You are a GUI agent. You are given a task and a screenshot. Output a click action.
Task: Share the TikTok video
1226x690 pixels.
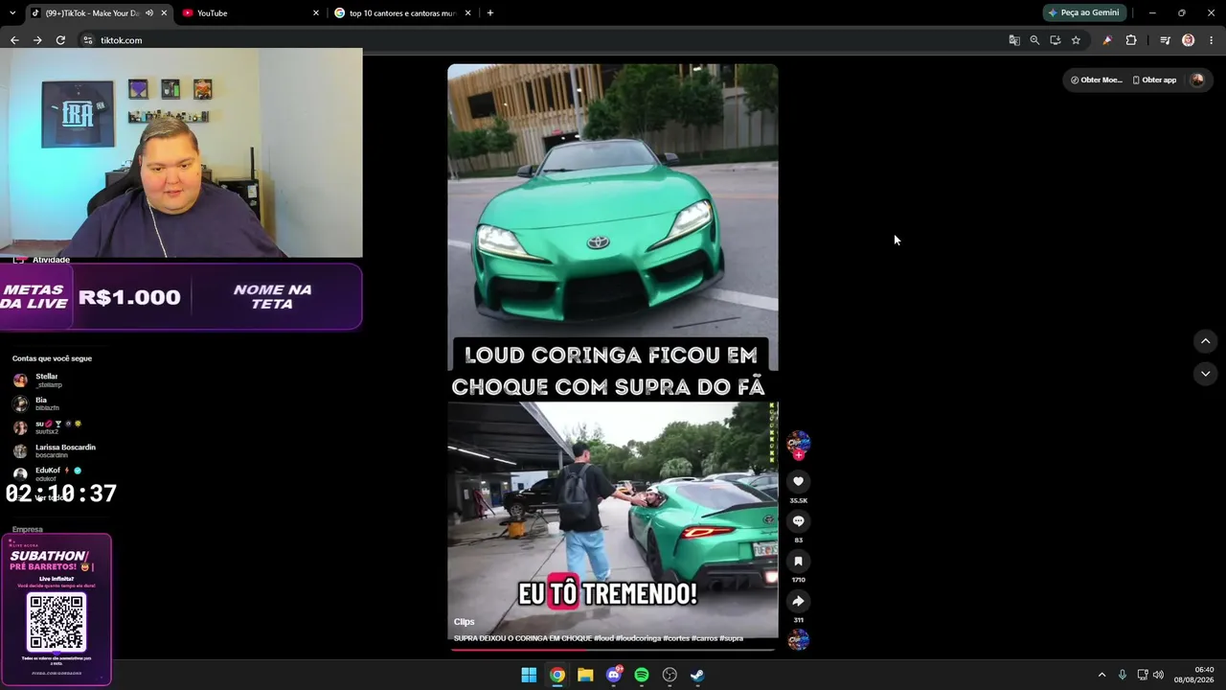click(x=798, y=601)
